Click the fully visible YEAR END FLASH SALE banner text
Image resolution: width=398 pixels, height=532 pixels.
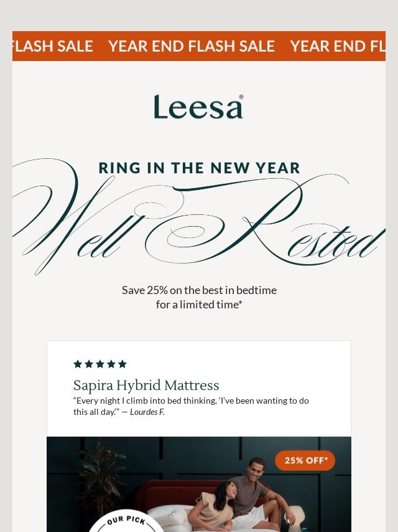[192, 46]
